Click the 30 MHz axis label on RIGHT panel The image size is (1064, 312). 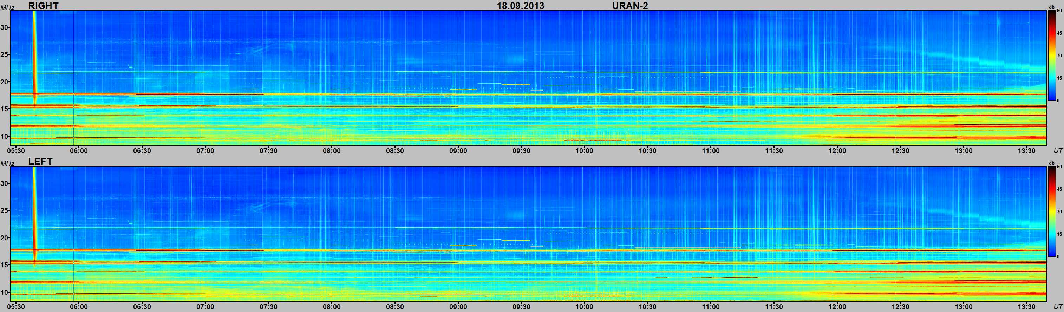pos(5,27)
